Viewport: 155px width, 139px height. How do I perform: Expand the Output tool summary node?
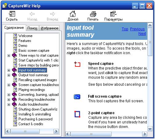click(x=9, y=75)
